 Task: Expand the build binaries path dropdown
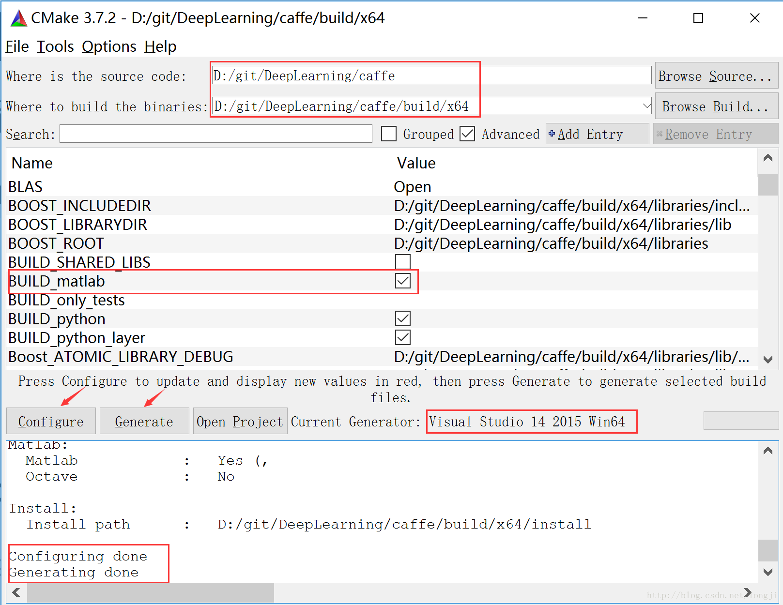point(646,106)
